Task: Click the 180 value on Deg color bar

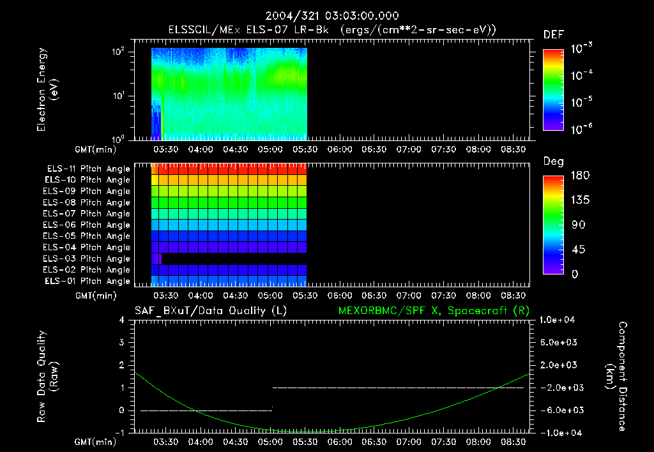Action: coord(580,176)
